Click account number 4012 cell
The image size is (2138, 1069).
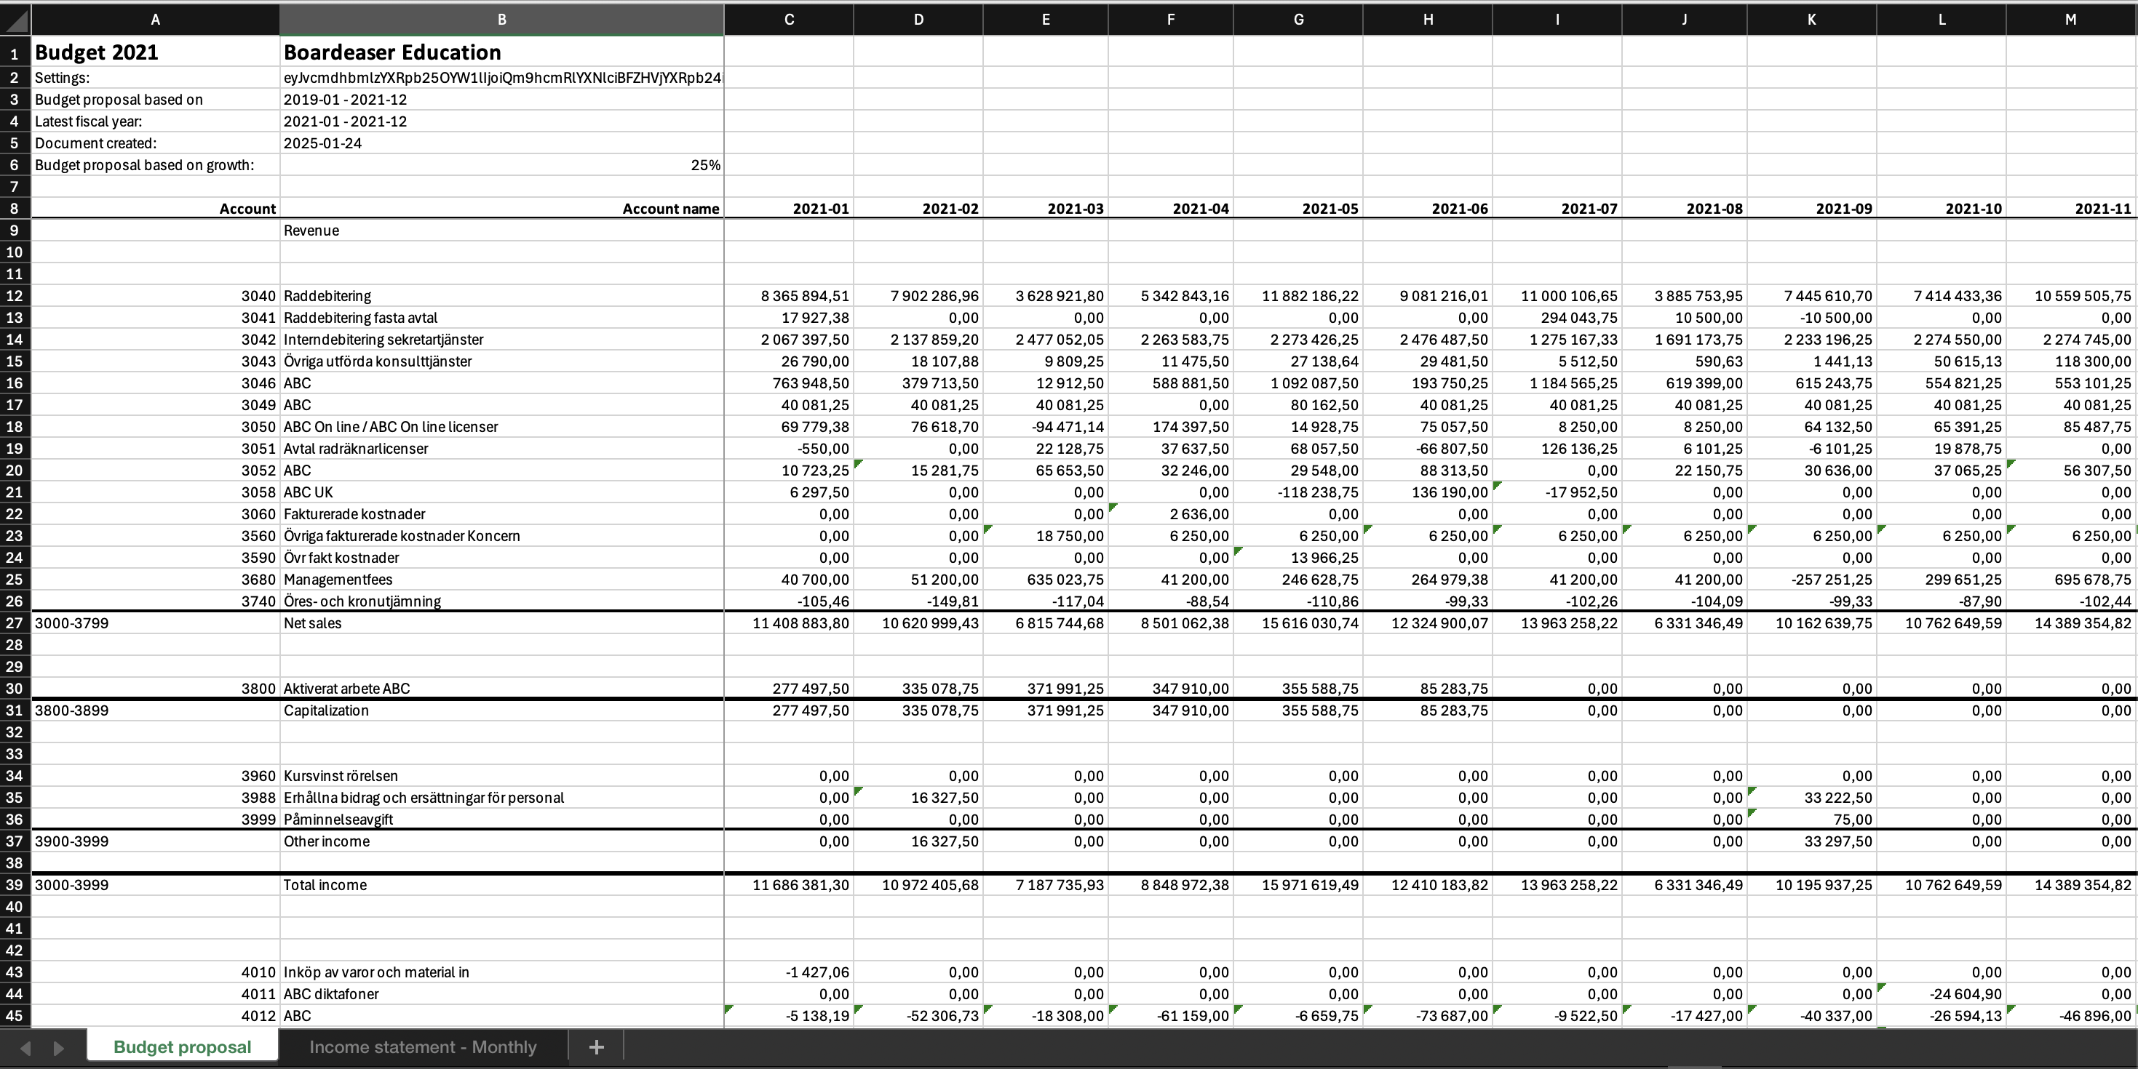tap(155, 1016)
